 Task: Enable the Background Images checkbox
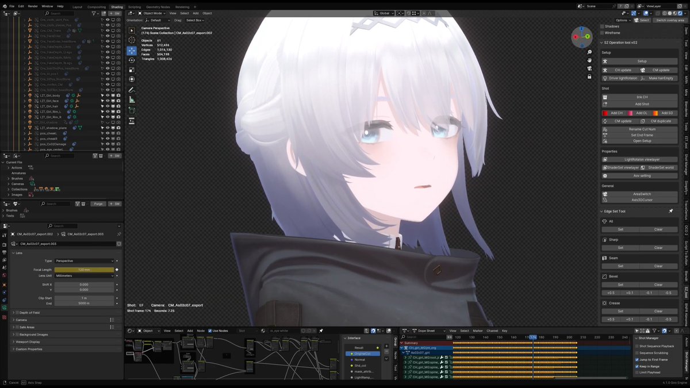coord(18,335)
